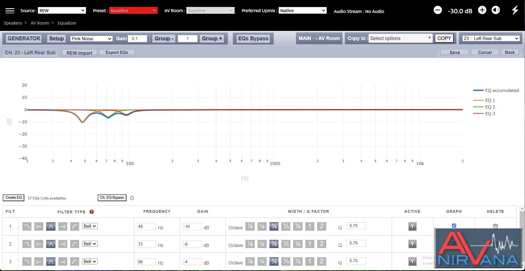Toggle EQ 3 legend visibility
Screen dimensions: 525x271
tap(484, 113)
